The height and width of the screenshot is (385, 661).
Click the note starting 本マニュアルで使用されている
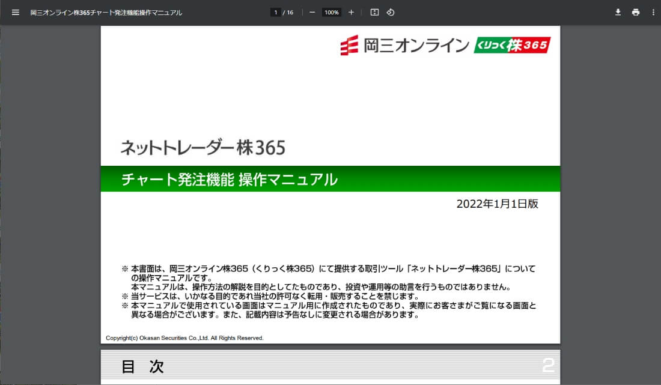[x=329, y=310]
